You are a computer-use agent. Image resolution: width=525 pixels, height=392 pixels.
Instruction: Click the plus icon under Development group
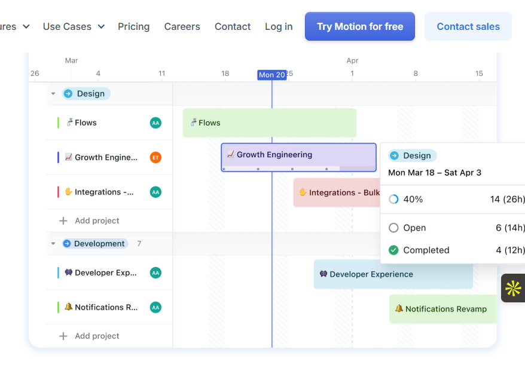click(x=63, y=336)
